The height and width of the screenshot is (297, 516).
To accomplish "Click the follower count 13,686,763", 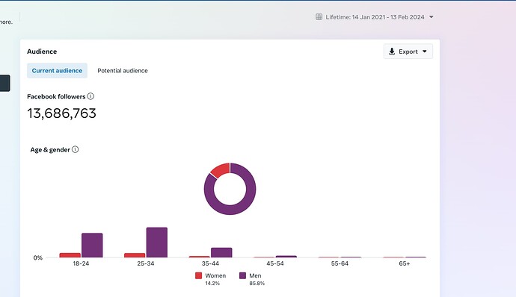I will tap(61, 113).
